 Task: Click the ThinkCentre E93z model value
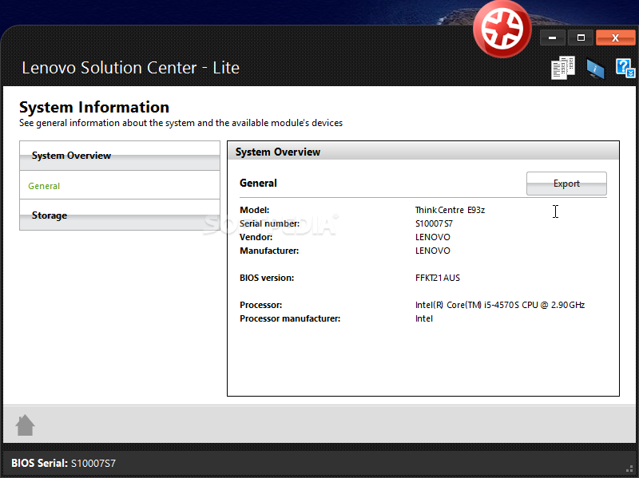[450, 210]
